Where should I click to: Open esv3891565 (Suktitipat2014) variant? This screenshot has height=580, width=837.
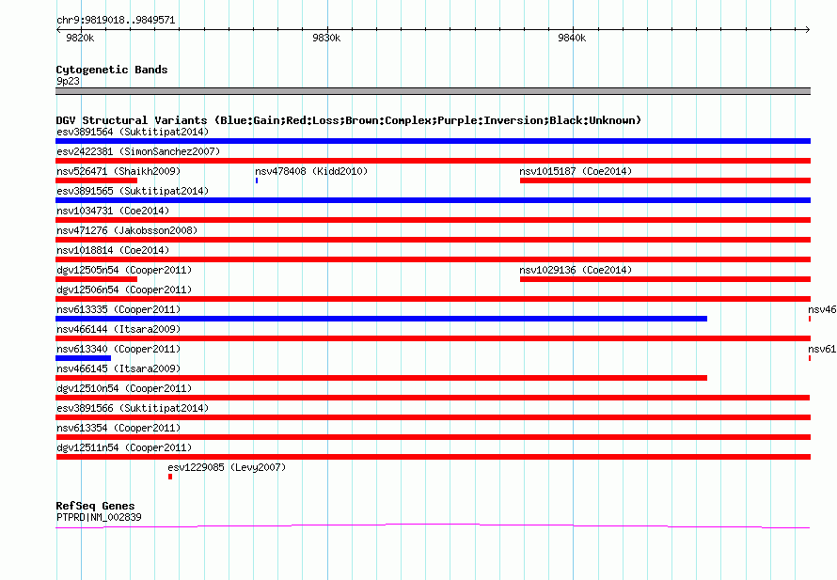click(133, 191)
